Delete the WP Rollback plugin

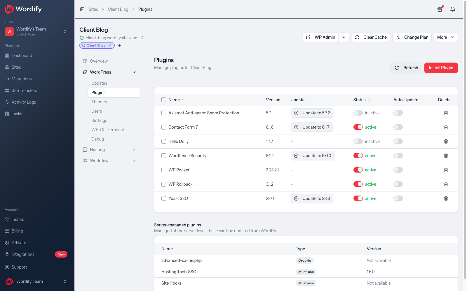tap(446, 184)
